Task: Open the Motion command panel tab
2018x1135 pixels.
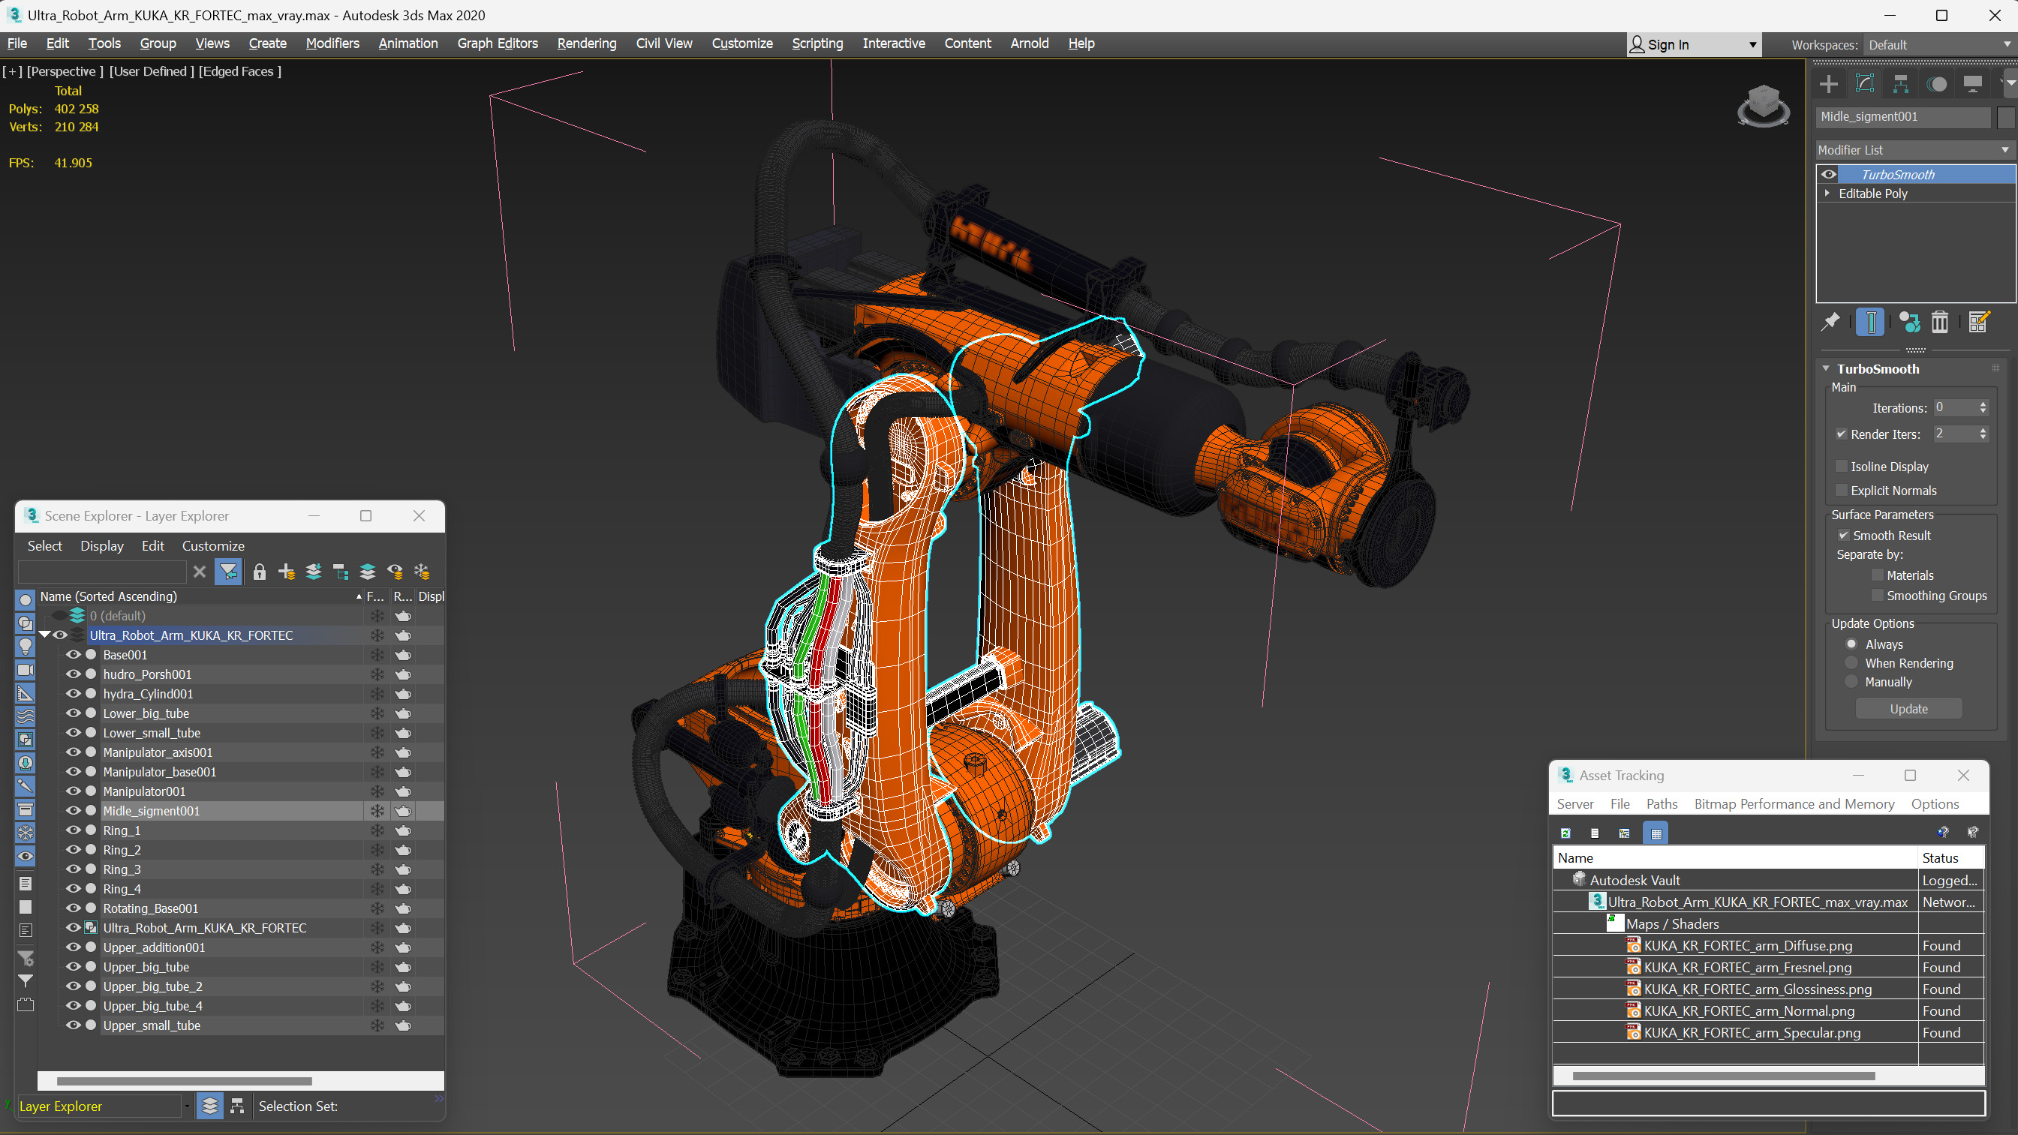Action: point(1936,84)
